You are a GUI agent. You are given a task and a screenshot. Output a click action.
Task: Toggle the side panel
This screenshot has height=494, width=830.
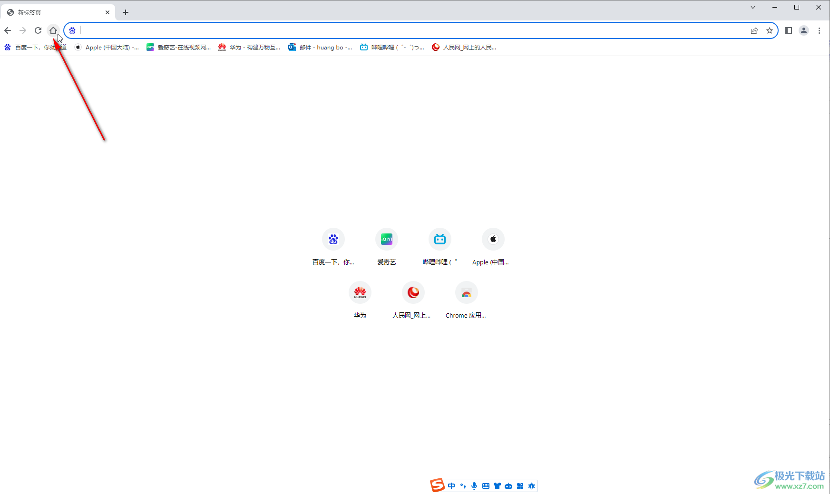click(789, 30)
